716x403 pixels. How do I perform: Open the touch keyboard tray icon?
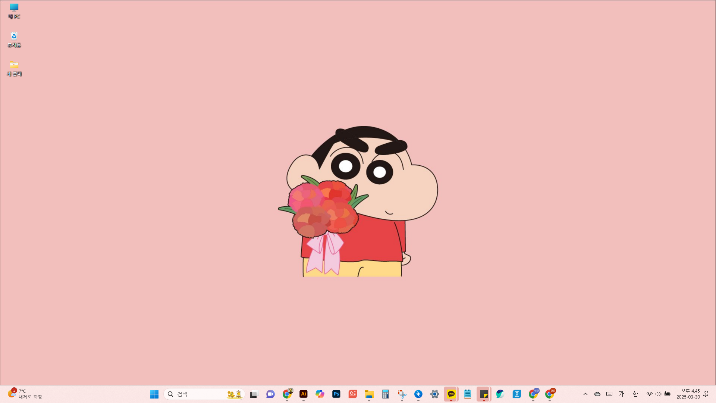pos(609,394)
